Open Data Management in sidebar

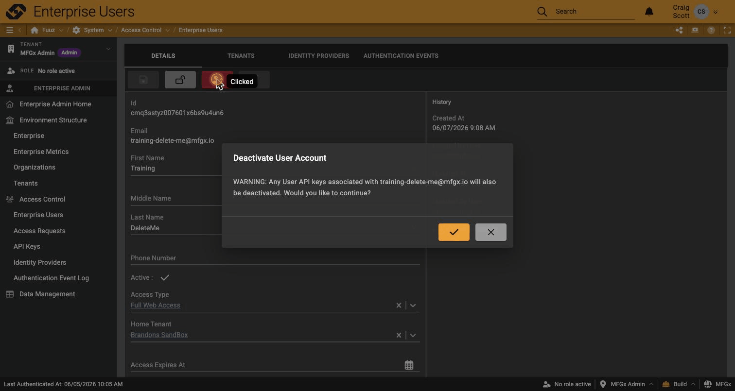click(47, 294)
